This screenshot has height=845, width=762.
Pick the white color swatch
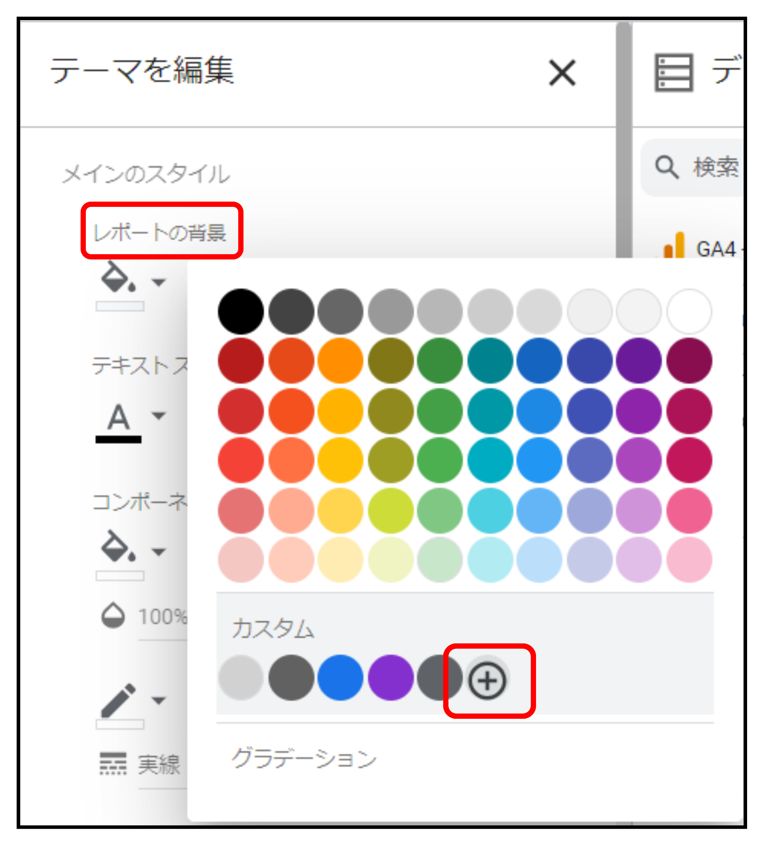pyautogui.click(x=689, y=312)
